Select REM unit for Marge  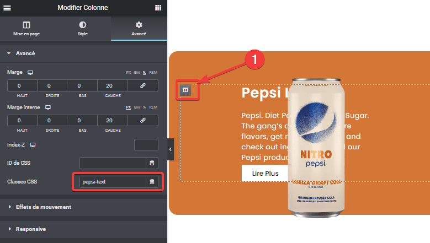click(153, 73)
